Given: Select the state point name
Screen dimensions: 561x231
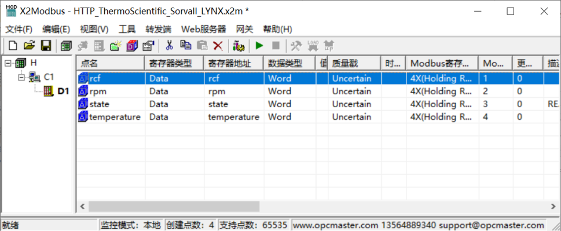Looking at the screenshot, I should pyautogui.click(x=100, y=104).
